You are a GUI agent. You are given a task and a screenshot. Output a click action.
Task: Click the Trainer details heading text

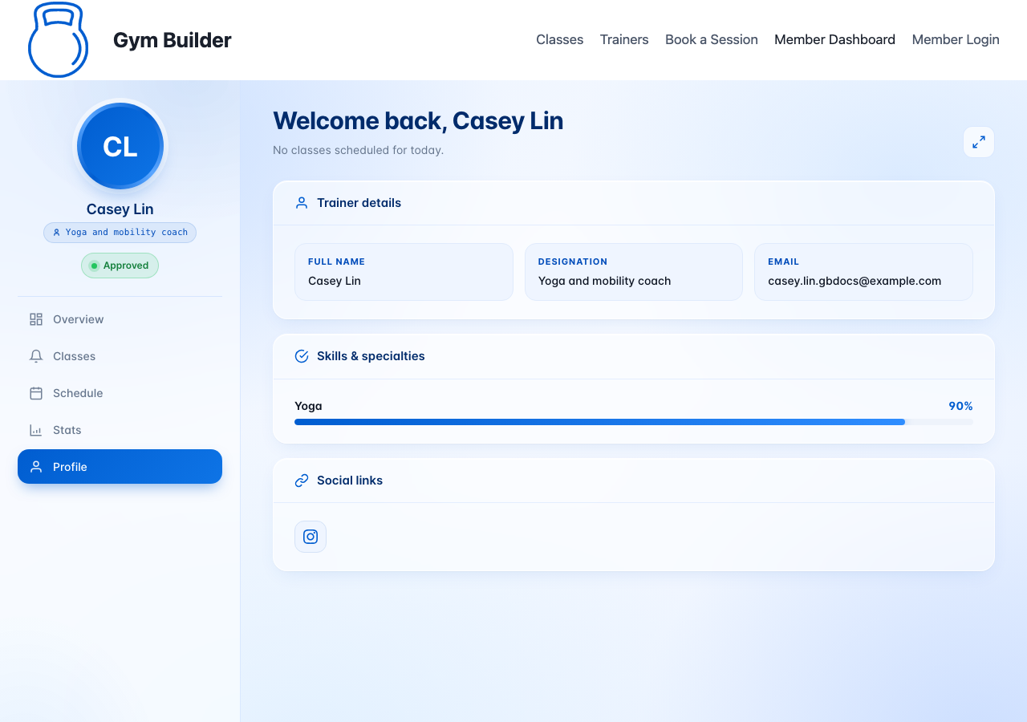359,203
